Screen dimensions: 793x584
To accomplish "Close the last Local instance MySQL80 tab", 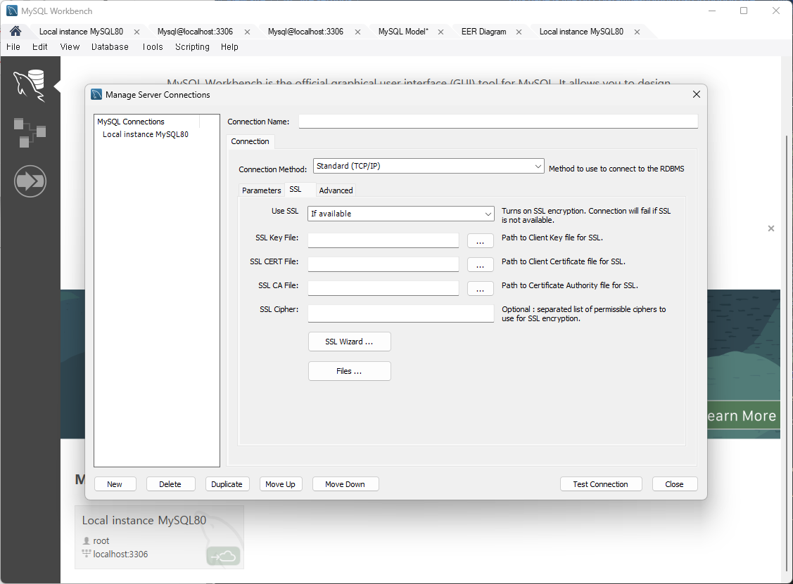I will pyautogui.click(x=637, y=32).
